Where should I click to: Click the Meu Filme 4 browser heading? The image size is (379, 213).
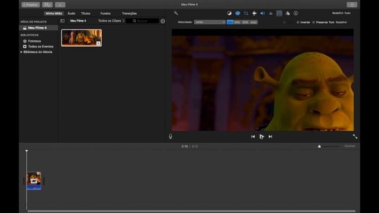pyautogui.click(x=78, y=21)
